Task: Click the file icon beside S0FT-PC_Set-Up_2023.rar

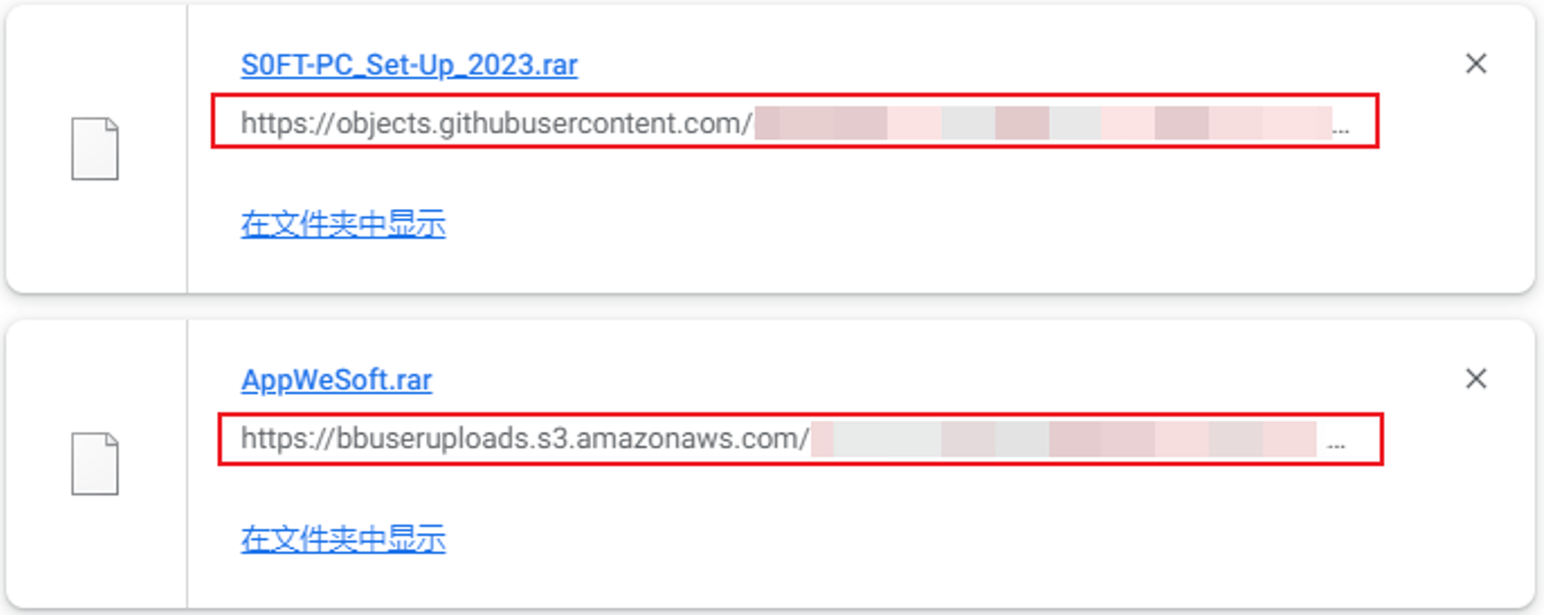Action: tap(96, 148)
